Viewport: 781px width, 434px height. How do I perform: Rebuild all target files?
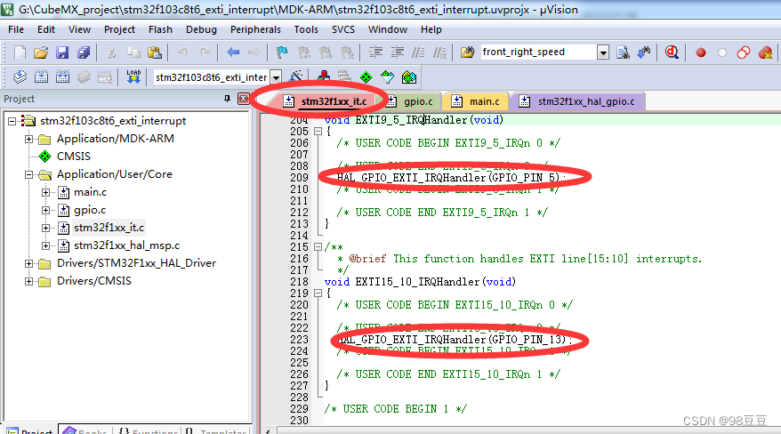point(63,77)
